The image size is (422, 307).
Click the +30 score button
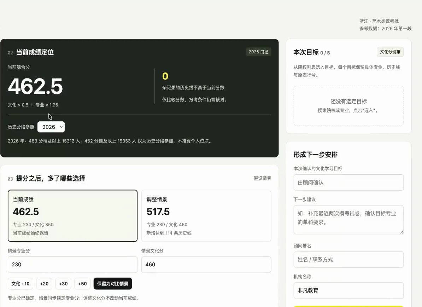[63, 284]
